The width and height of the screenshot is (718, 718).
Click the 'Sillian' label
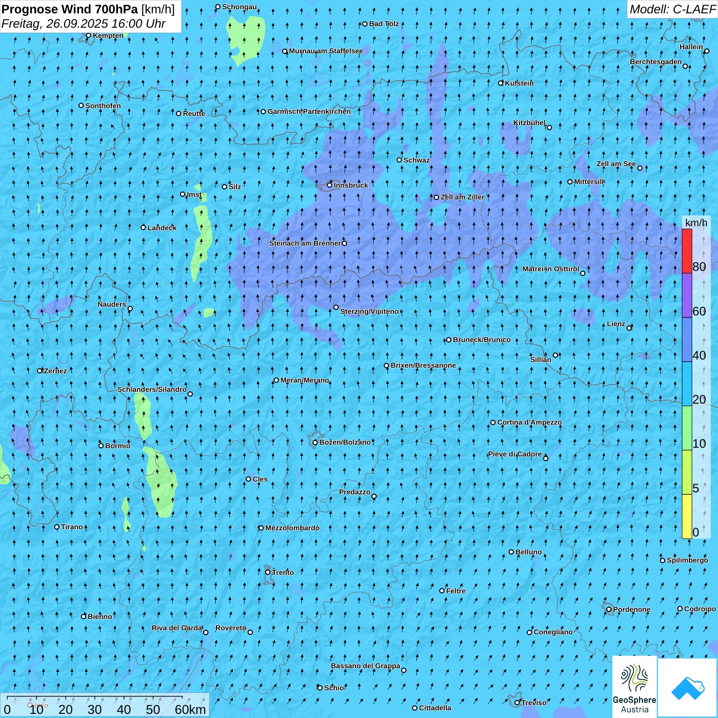click(541, 360)
